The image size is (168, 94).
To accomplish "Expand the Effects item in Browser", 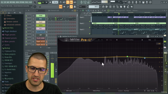I will (9, 16).
